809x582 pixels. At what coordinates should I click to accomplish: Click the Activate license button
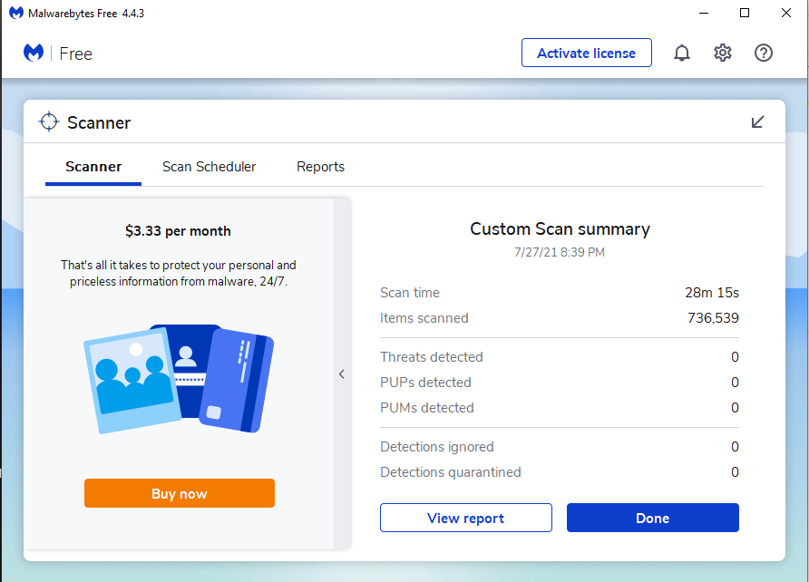[586, 53]
